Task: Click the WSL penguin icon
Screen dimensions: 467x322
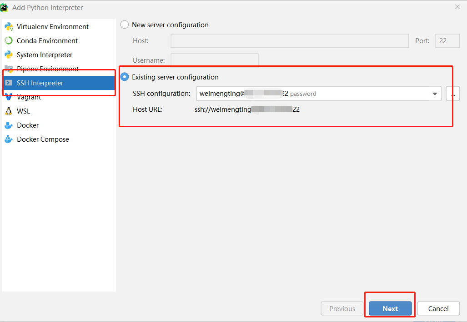Action: (x=9, y=111)
